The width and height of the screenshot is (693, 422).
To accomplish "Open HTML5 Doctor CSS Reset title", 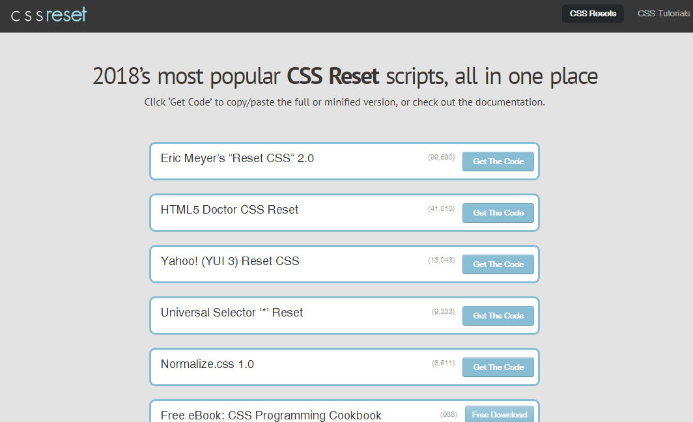I will [229, 210].
